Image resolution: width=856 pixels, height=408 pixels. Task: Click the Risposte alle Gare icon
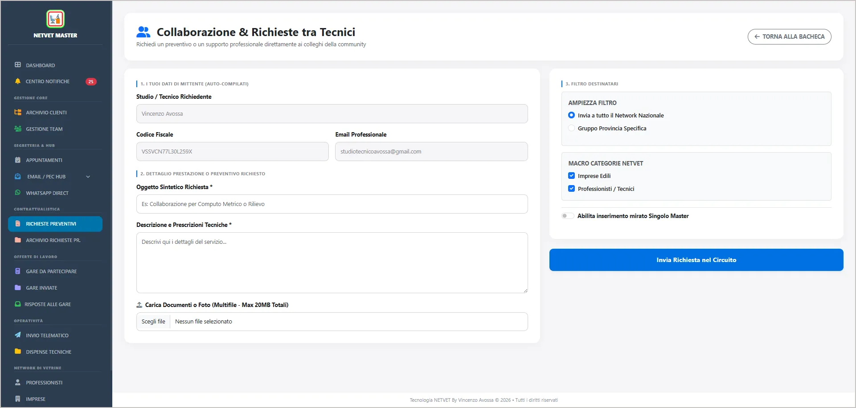[18, 304]
